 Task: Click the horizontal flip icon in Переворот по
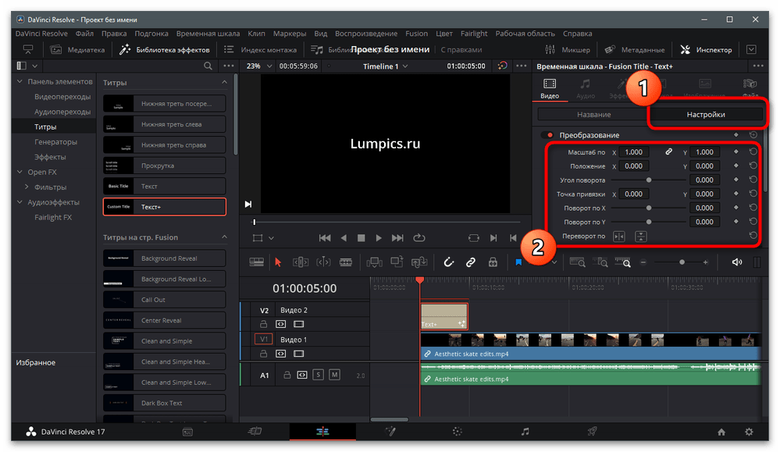pos(619,236)
